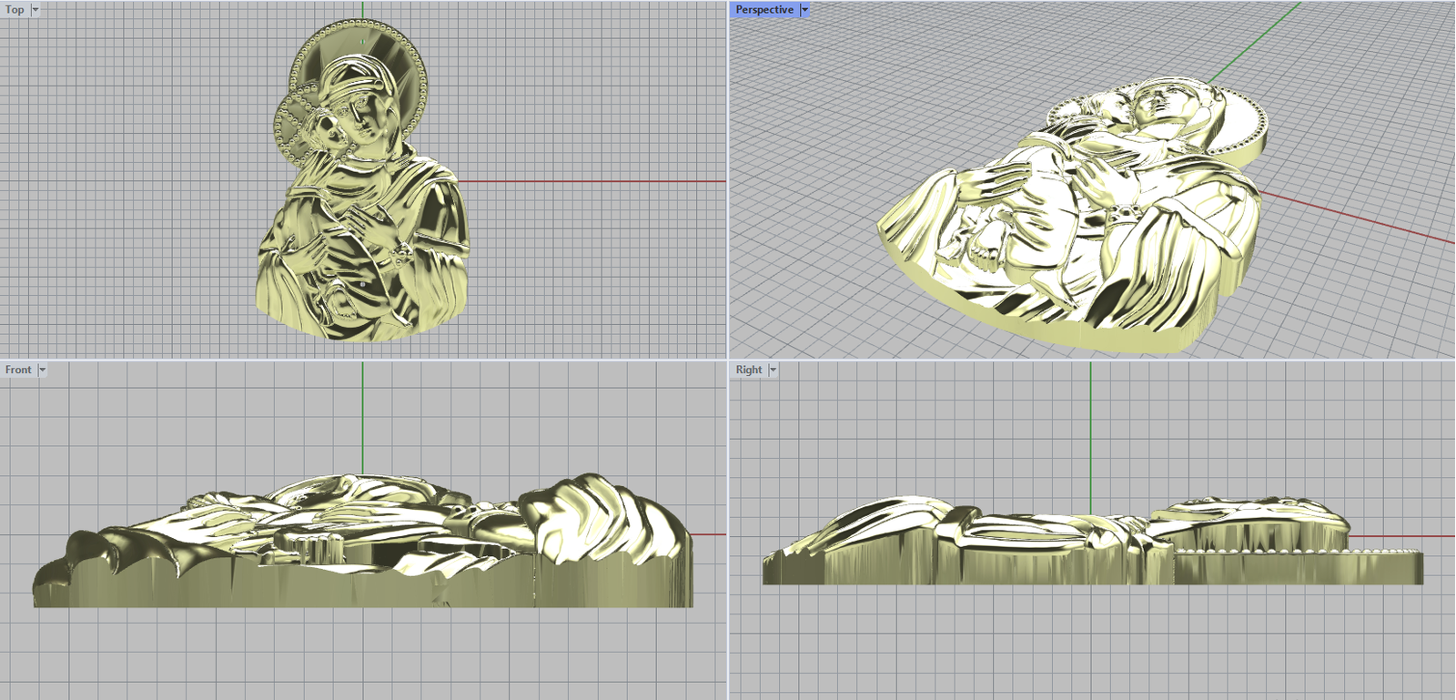Click the Top viewport title label
The height and width of the screenshot is (700, 1456).
click(x=15, y=10)
